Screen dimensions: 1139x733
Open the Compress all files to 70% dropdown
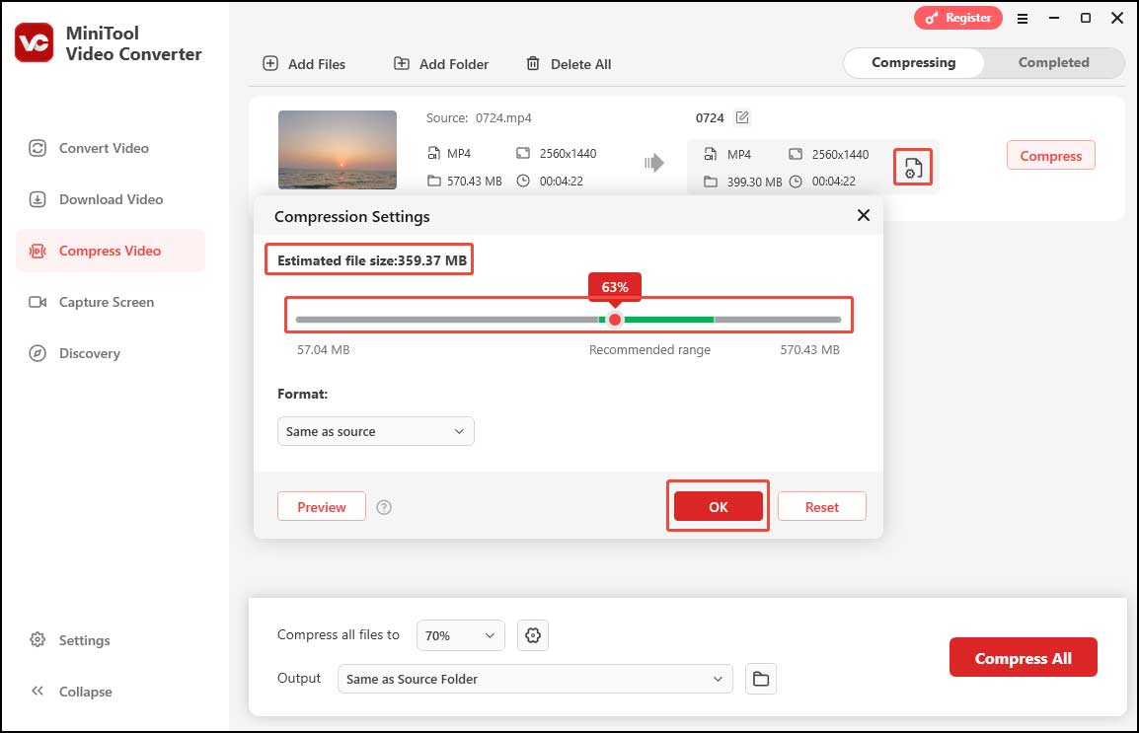click(x=461, y=635)
